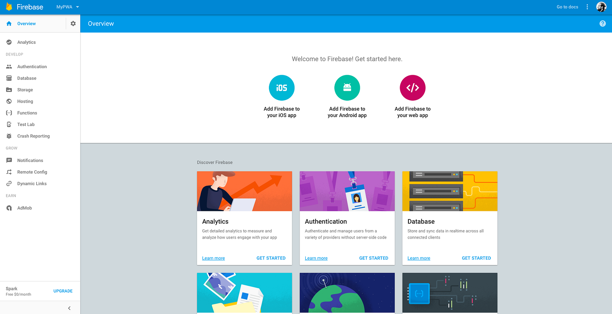Image resolution: width=612 pixels, height=314 pixels.
Task: Click 'Add Firebase to your iOS app' text
Action: 282,112
